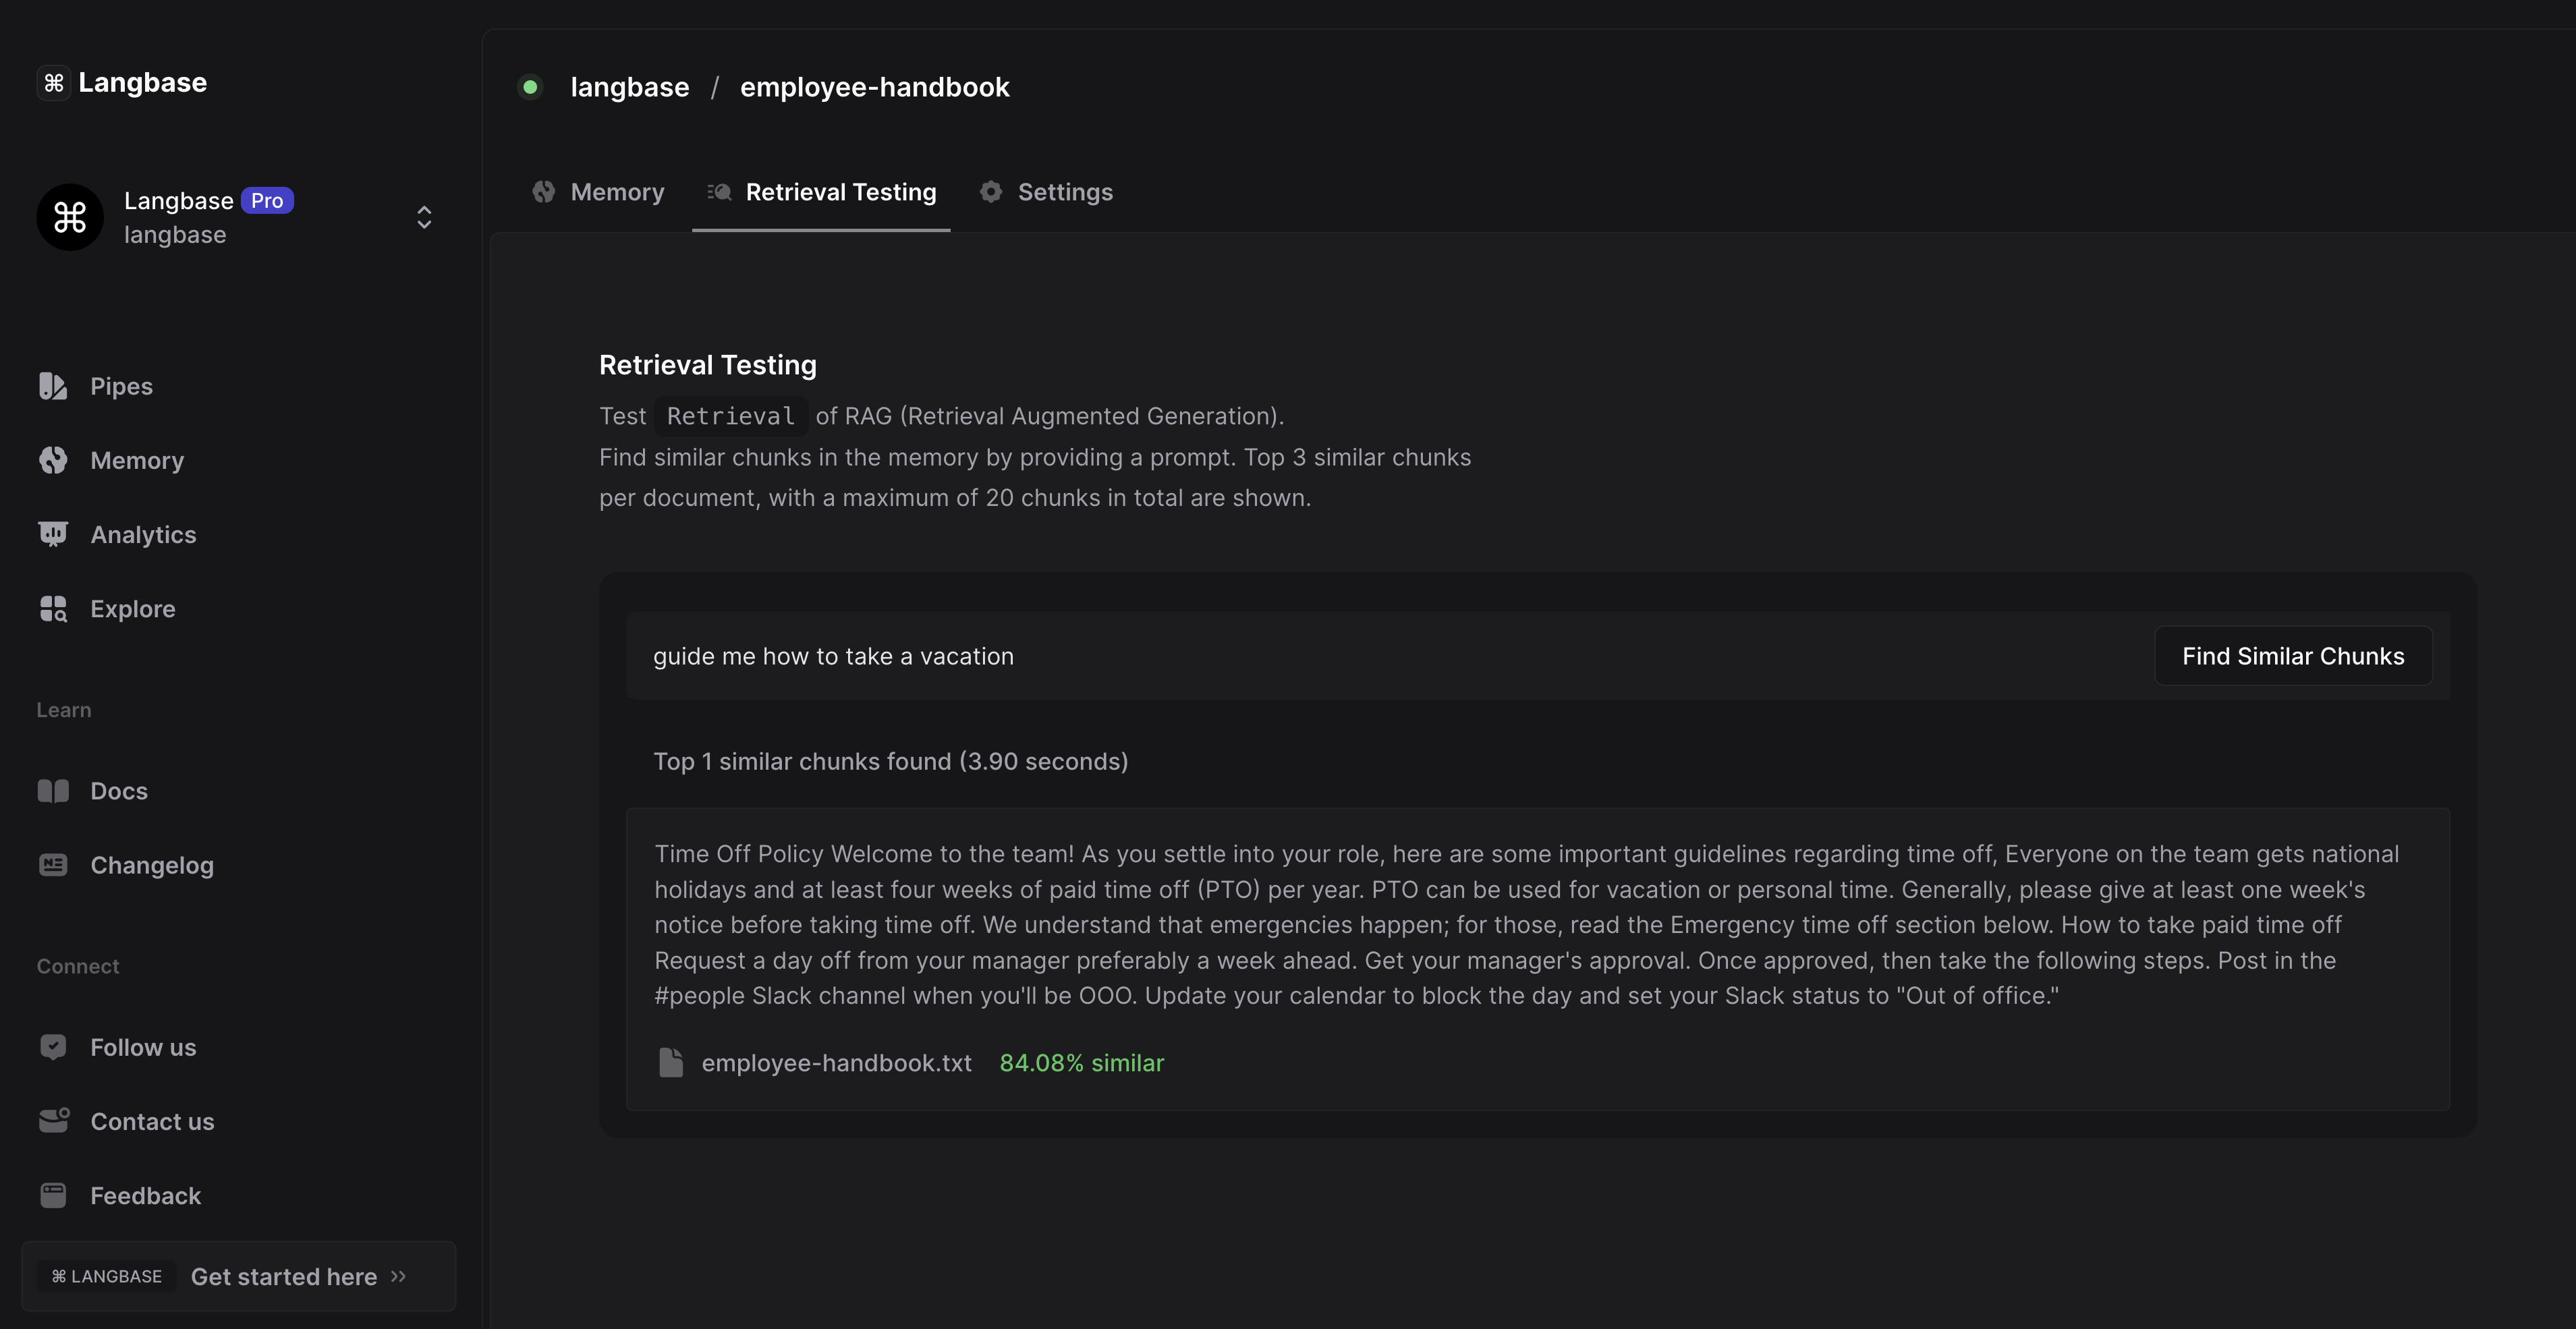Click the Get started here link

click(x=284, y=1277)
